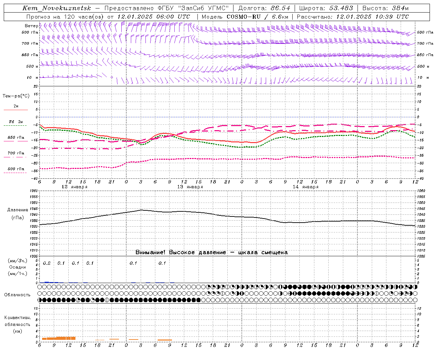Click the latitude value Широта: 53.483
Viewport: 435px width, 348px height.
[326, 8]
